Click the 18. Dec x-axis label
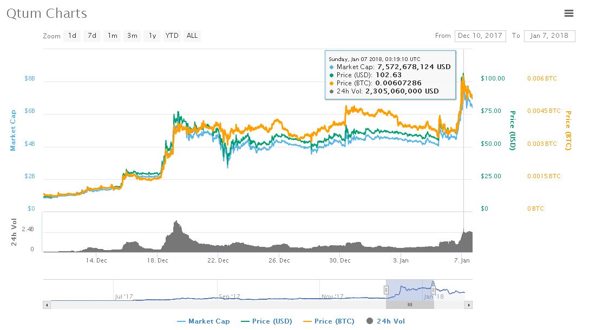The height and width of the screenshot is (330, 596). 158,260
